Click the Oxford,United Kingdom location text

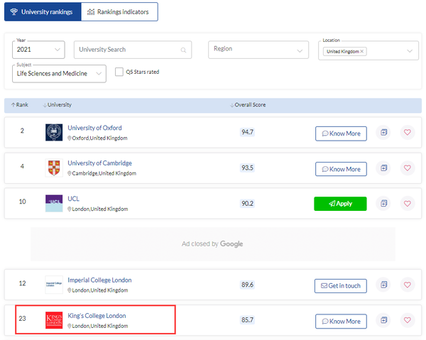[99, 138]
